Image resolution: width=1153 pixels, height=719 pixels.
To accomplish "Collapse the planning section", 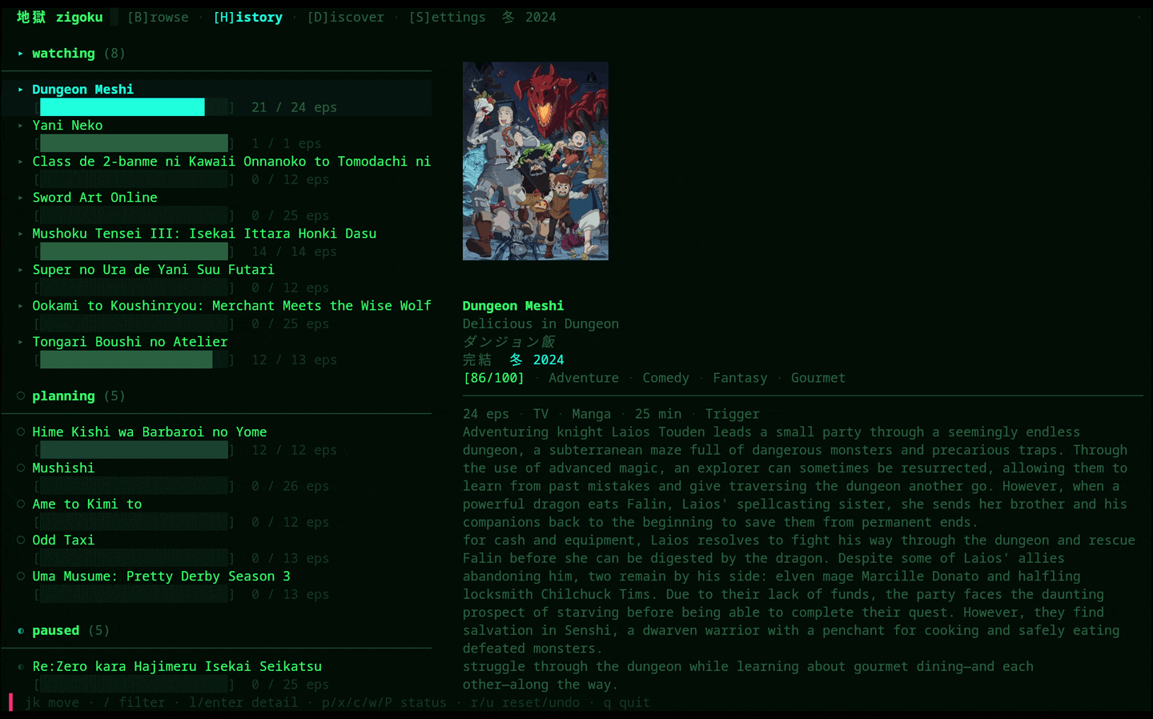I will pyautogui.click(x=21, y=396).
